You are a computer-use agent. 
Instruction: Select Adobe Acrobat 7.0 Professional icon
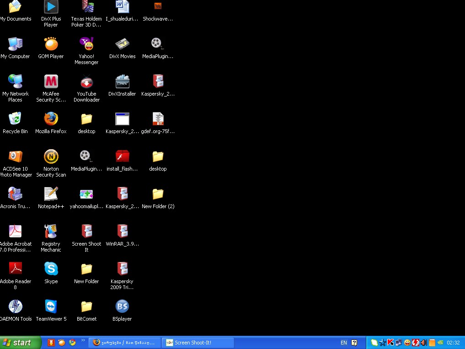coord(15,239)
